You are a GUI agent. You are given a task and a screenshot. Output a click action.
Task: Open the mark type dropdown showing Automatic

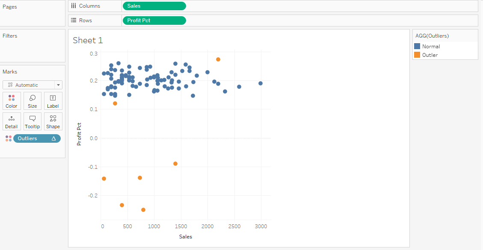[58, 85]
